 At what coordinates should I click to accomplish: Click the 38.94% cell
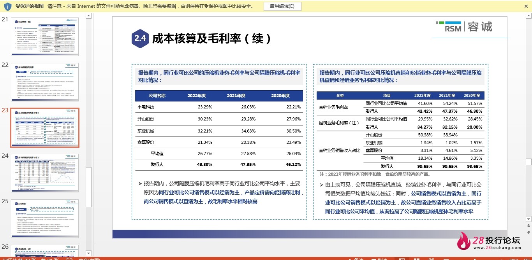click(x=450, y=135)
